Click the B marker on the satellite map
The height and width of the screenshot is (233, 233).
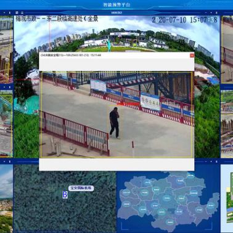click(65, 195)
